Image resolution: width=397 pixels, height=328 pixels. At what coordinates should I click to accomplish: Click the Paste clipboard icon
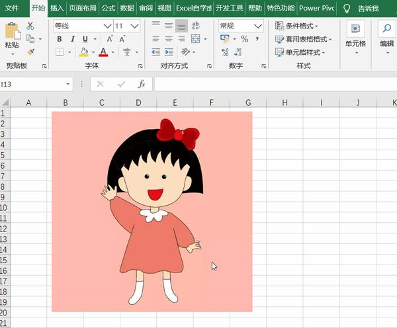[x=13, y=31]
